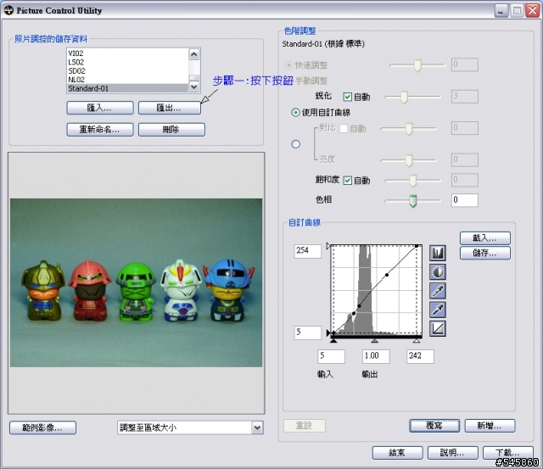Click the gamma field showing 1.00
This screenshot has width=543, height=469.
coord(376,356)
